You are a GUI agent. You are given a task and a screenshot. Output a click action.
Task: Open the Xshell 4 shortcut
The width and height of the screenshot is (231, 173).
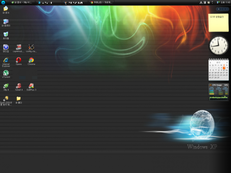point(19,86)
